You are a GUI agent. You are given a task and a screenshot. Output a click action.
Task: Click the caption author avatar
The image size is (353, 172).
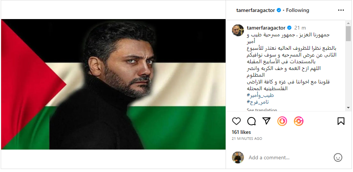point(238,30)
